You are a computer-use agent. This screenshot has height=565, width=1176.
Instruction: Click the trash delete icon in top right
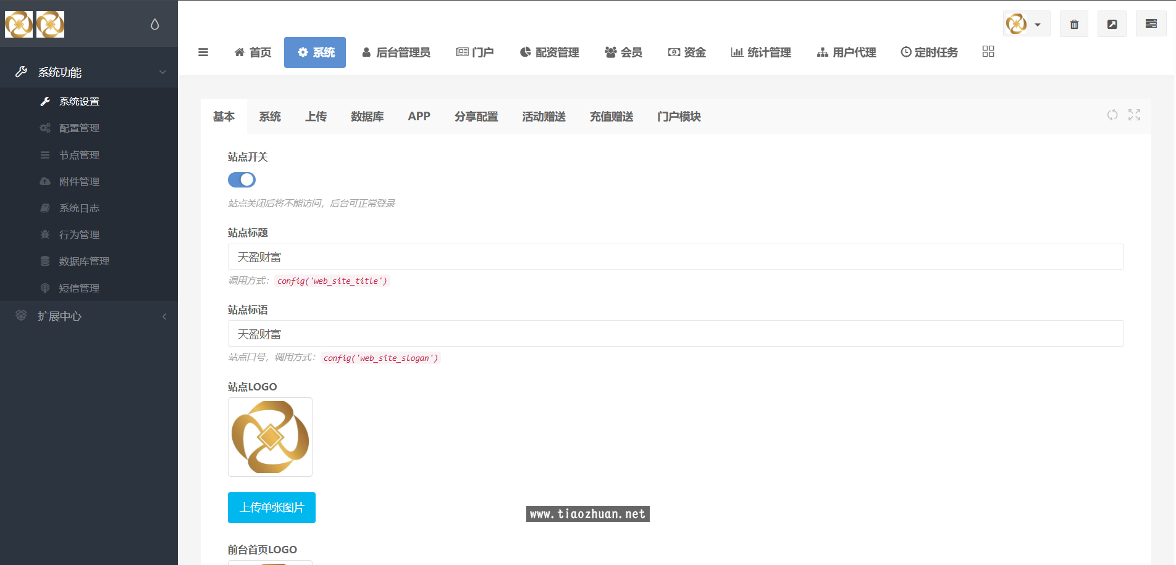coord(1074,23)
